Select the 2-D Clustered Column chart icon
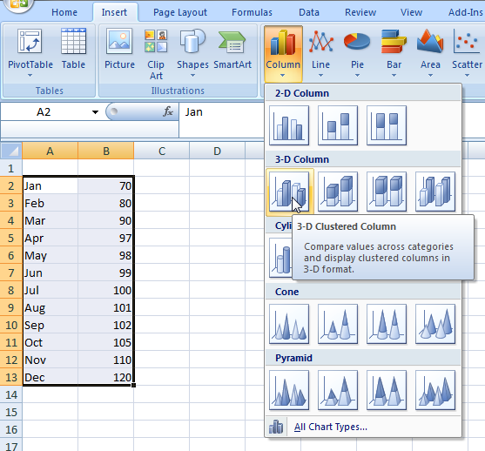Screen dimensions: 485x451 click(289, 125)
